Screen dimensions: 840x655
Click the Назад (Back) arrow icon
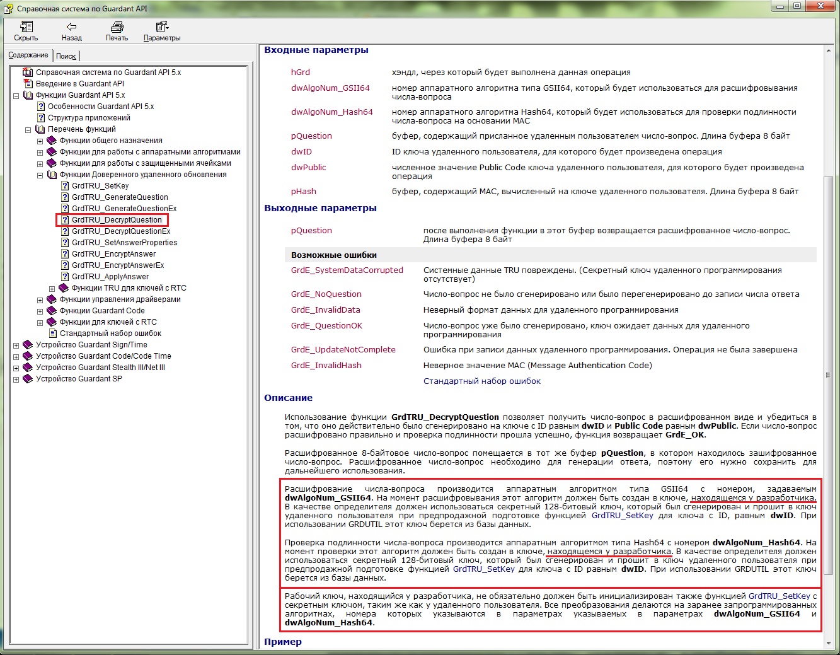pyautogui.click(x=71, y=26)
